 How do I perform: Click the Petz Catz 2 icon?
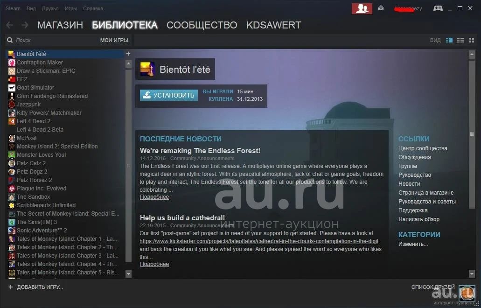[x=12, y=163]
